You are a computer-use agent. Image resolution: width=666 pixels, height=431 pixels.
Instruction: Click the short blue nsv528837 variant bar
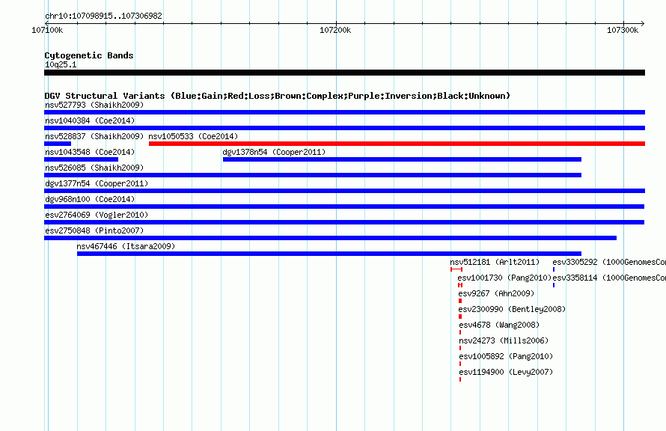click(x=58, y=144)
